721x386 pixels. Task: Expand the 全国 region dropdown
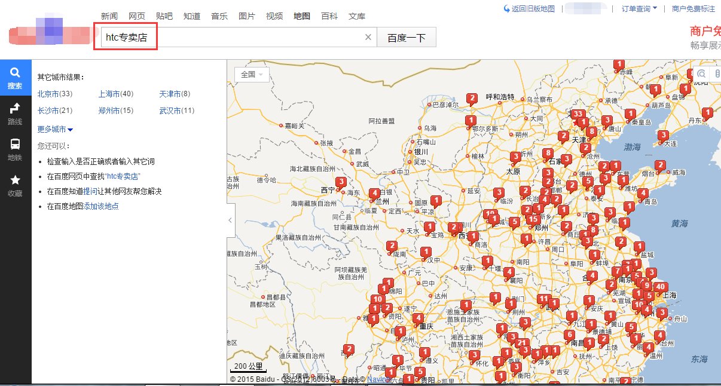tap(252, 75)
